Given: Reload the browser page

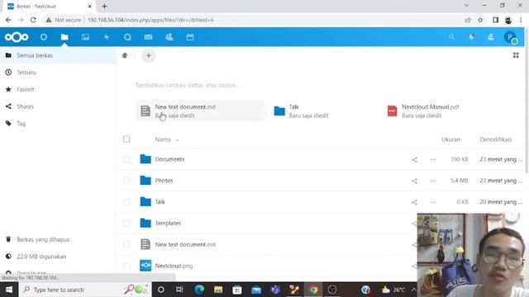Looking at the screenshot, I should [33, 20].
